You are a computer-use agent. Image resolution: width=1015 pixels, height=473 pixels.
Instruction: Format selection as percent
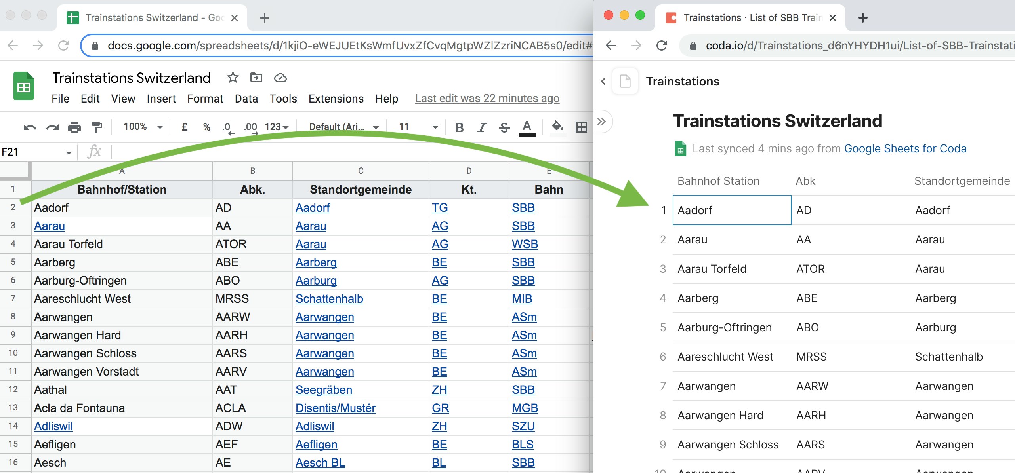[x=206, y=127]
